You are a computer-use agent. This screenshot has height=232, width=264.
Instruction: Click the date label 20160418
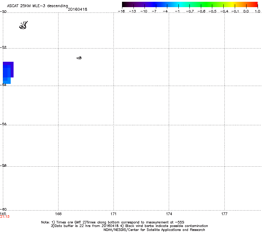77,9
